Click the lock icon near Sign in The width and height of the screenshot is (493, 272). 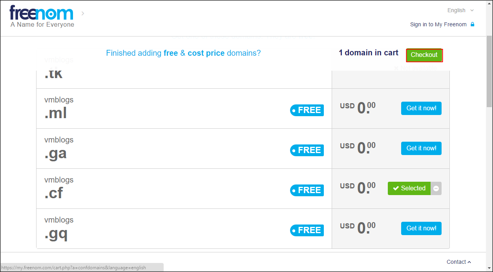click(x=473, y=24)
